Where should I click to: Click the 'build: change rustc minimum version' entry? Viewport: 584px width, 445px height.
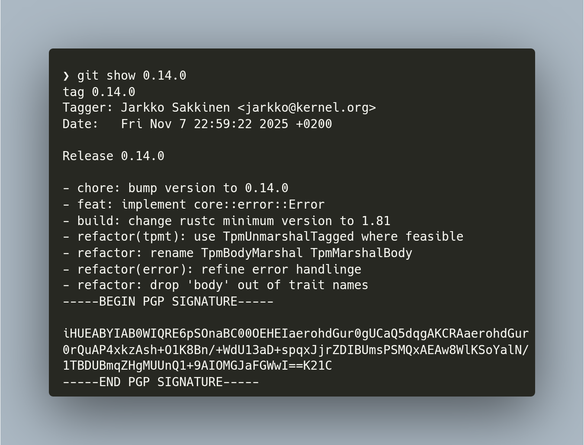click(x=226, y=221)
